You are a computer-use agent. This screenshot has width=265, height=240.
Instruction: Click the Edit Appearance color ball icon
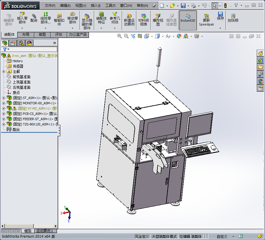click(179, 36)
